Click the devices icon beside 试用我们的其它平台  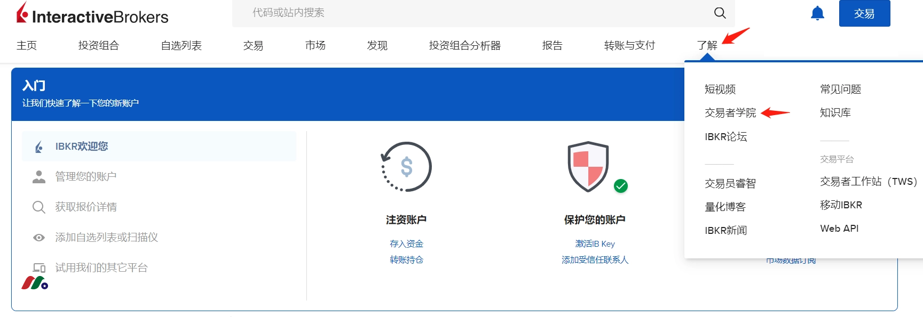tap(40, 268)
